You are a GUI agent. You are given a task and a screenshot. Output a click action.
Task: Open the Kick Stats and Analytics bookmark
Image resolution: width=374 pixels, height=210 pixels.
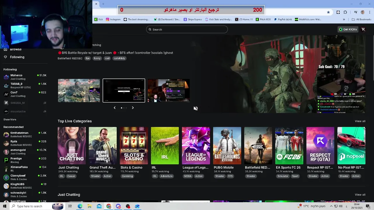click(219, 20)
